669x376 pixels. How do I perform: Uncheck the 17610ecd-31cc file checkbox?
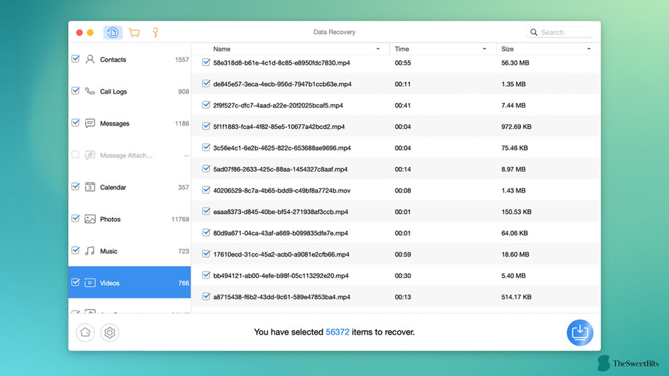click(206, 254)
